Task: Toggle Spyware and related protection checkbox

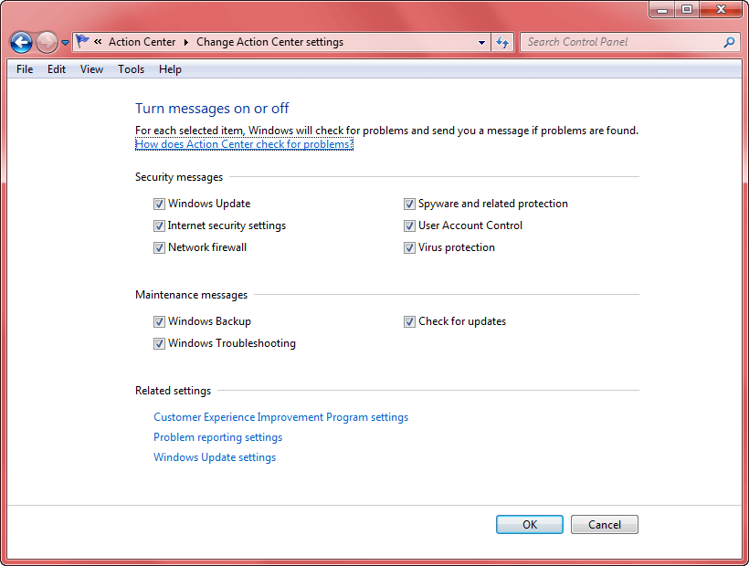Action: click(409, 204)
